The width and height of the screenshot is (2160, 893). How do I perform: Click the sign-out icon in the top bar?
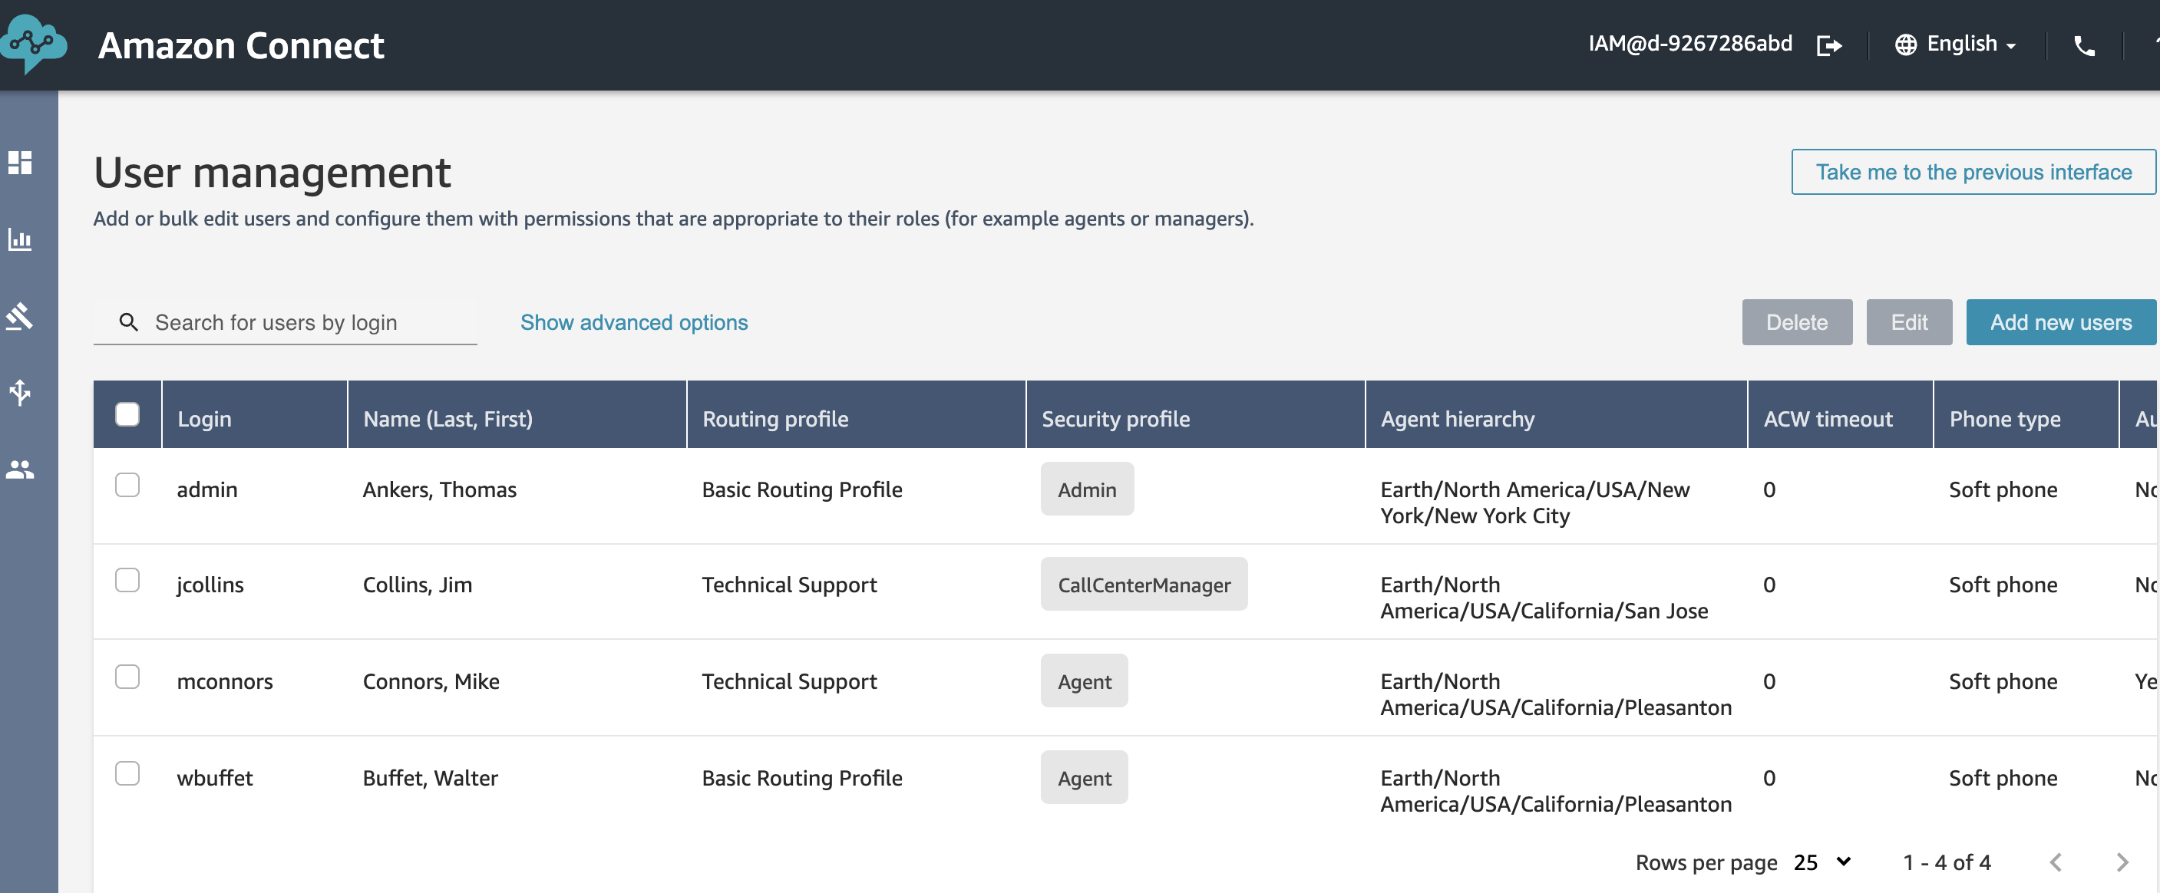[1831, 45]
